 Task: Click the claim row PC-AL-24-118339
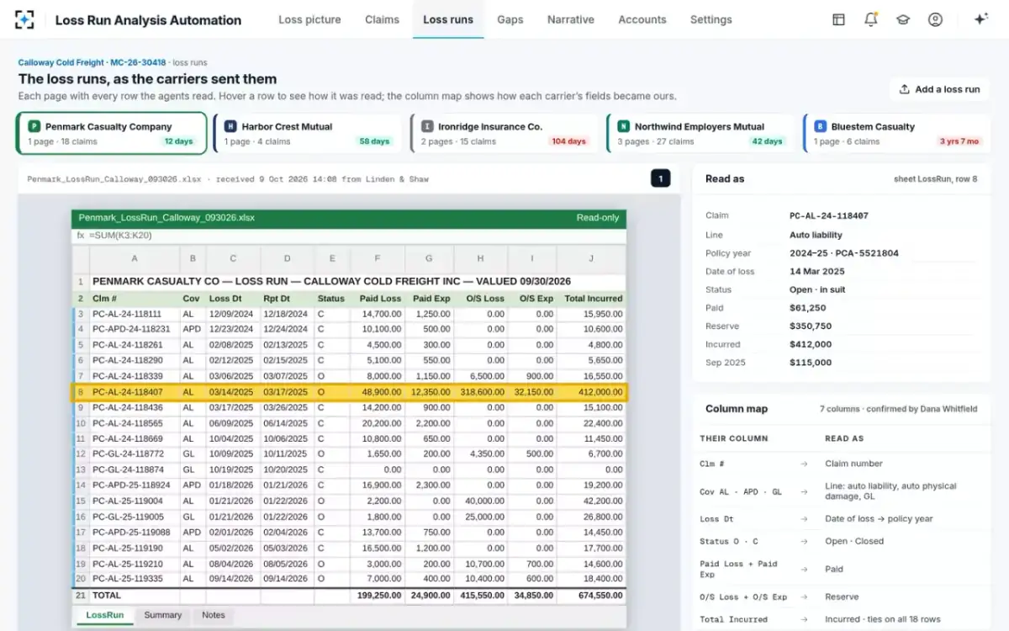349,376
